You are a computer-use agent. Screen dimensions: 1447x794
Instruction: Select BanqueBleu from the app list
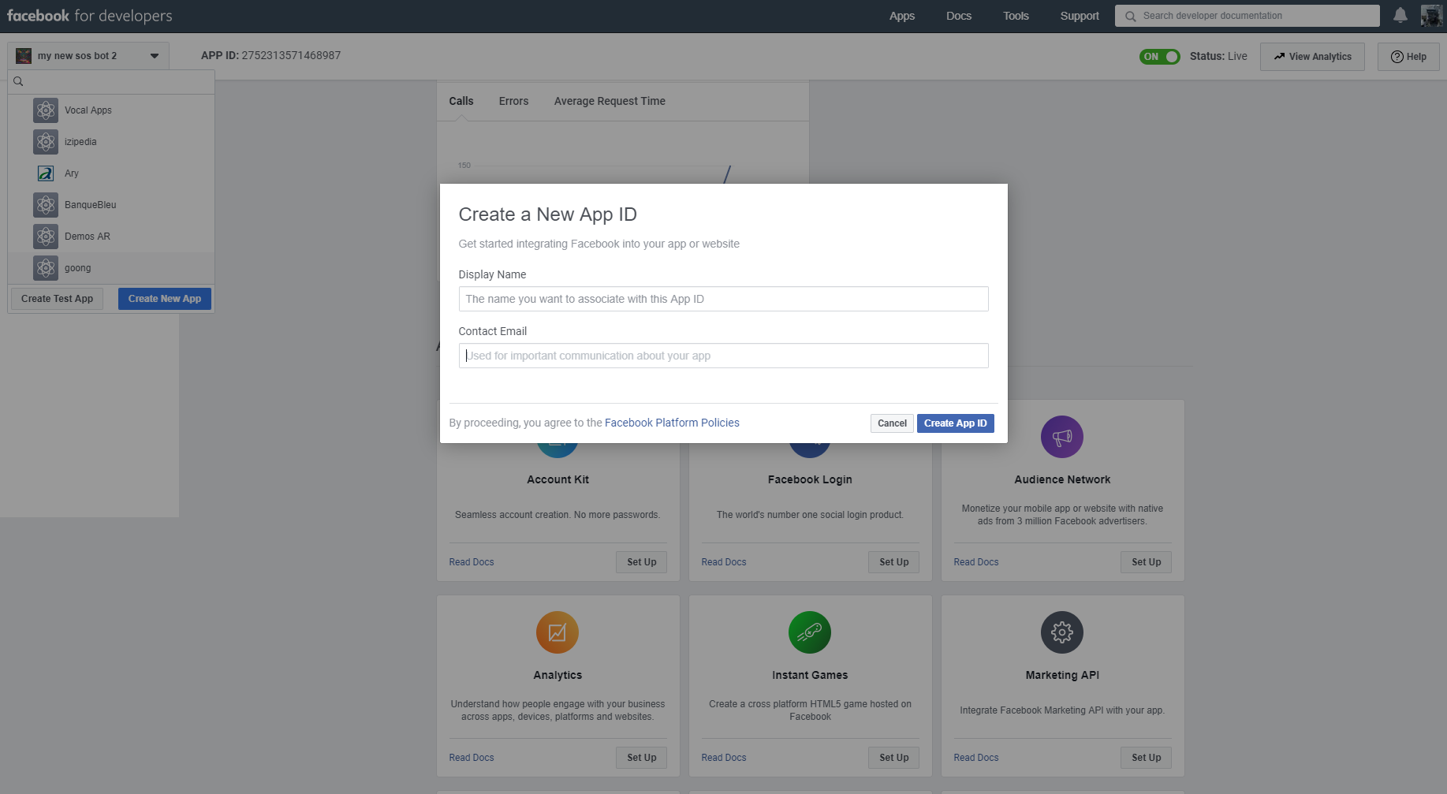point(111,205)
